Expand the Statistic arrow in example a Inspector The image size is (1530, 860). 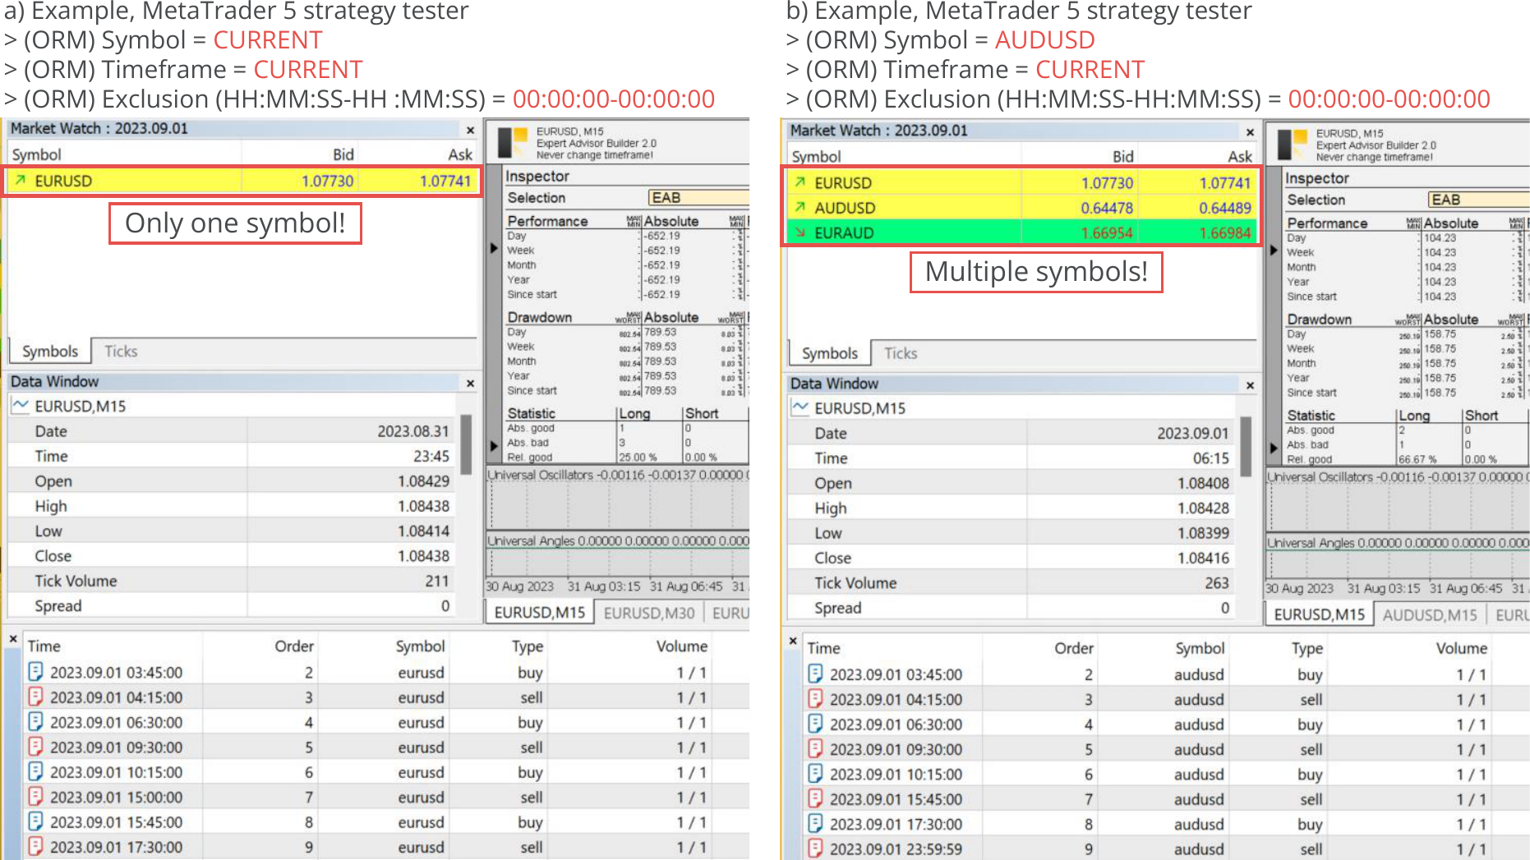pos(494,446)
